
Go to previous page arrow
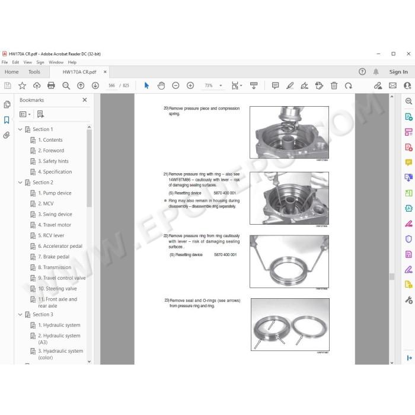point(81,85)
